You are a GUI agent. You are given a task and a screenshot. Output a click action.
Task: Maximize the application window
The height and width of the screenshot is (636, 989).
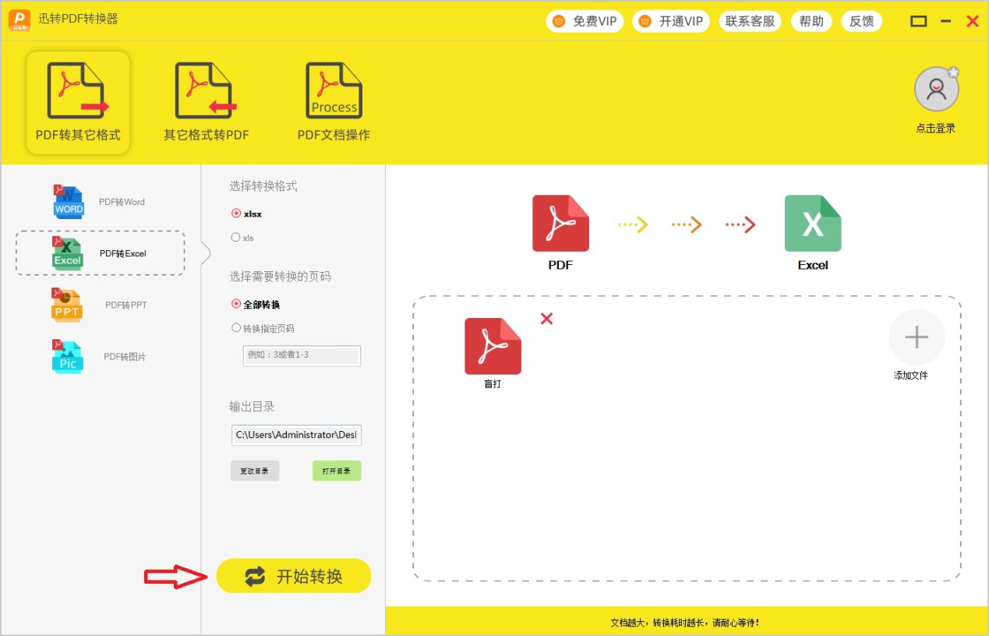click(x=919, y=22)
